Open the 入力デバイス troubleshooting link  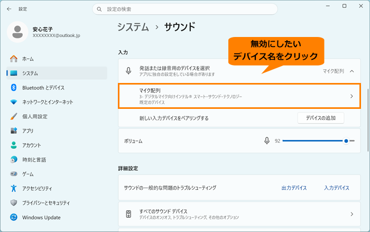coord(337,188)
